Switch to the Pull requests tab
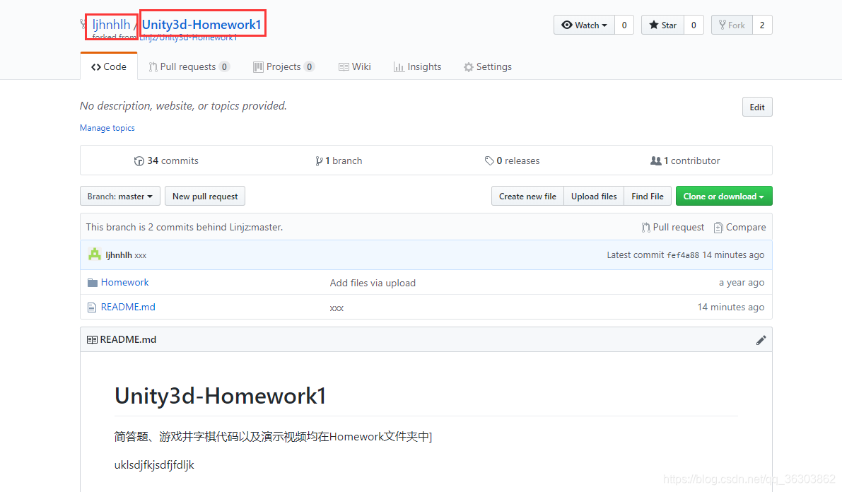 tap(189, 66)
